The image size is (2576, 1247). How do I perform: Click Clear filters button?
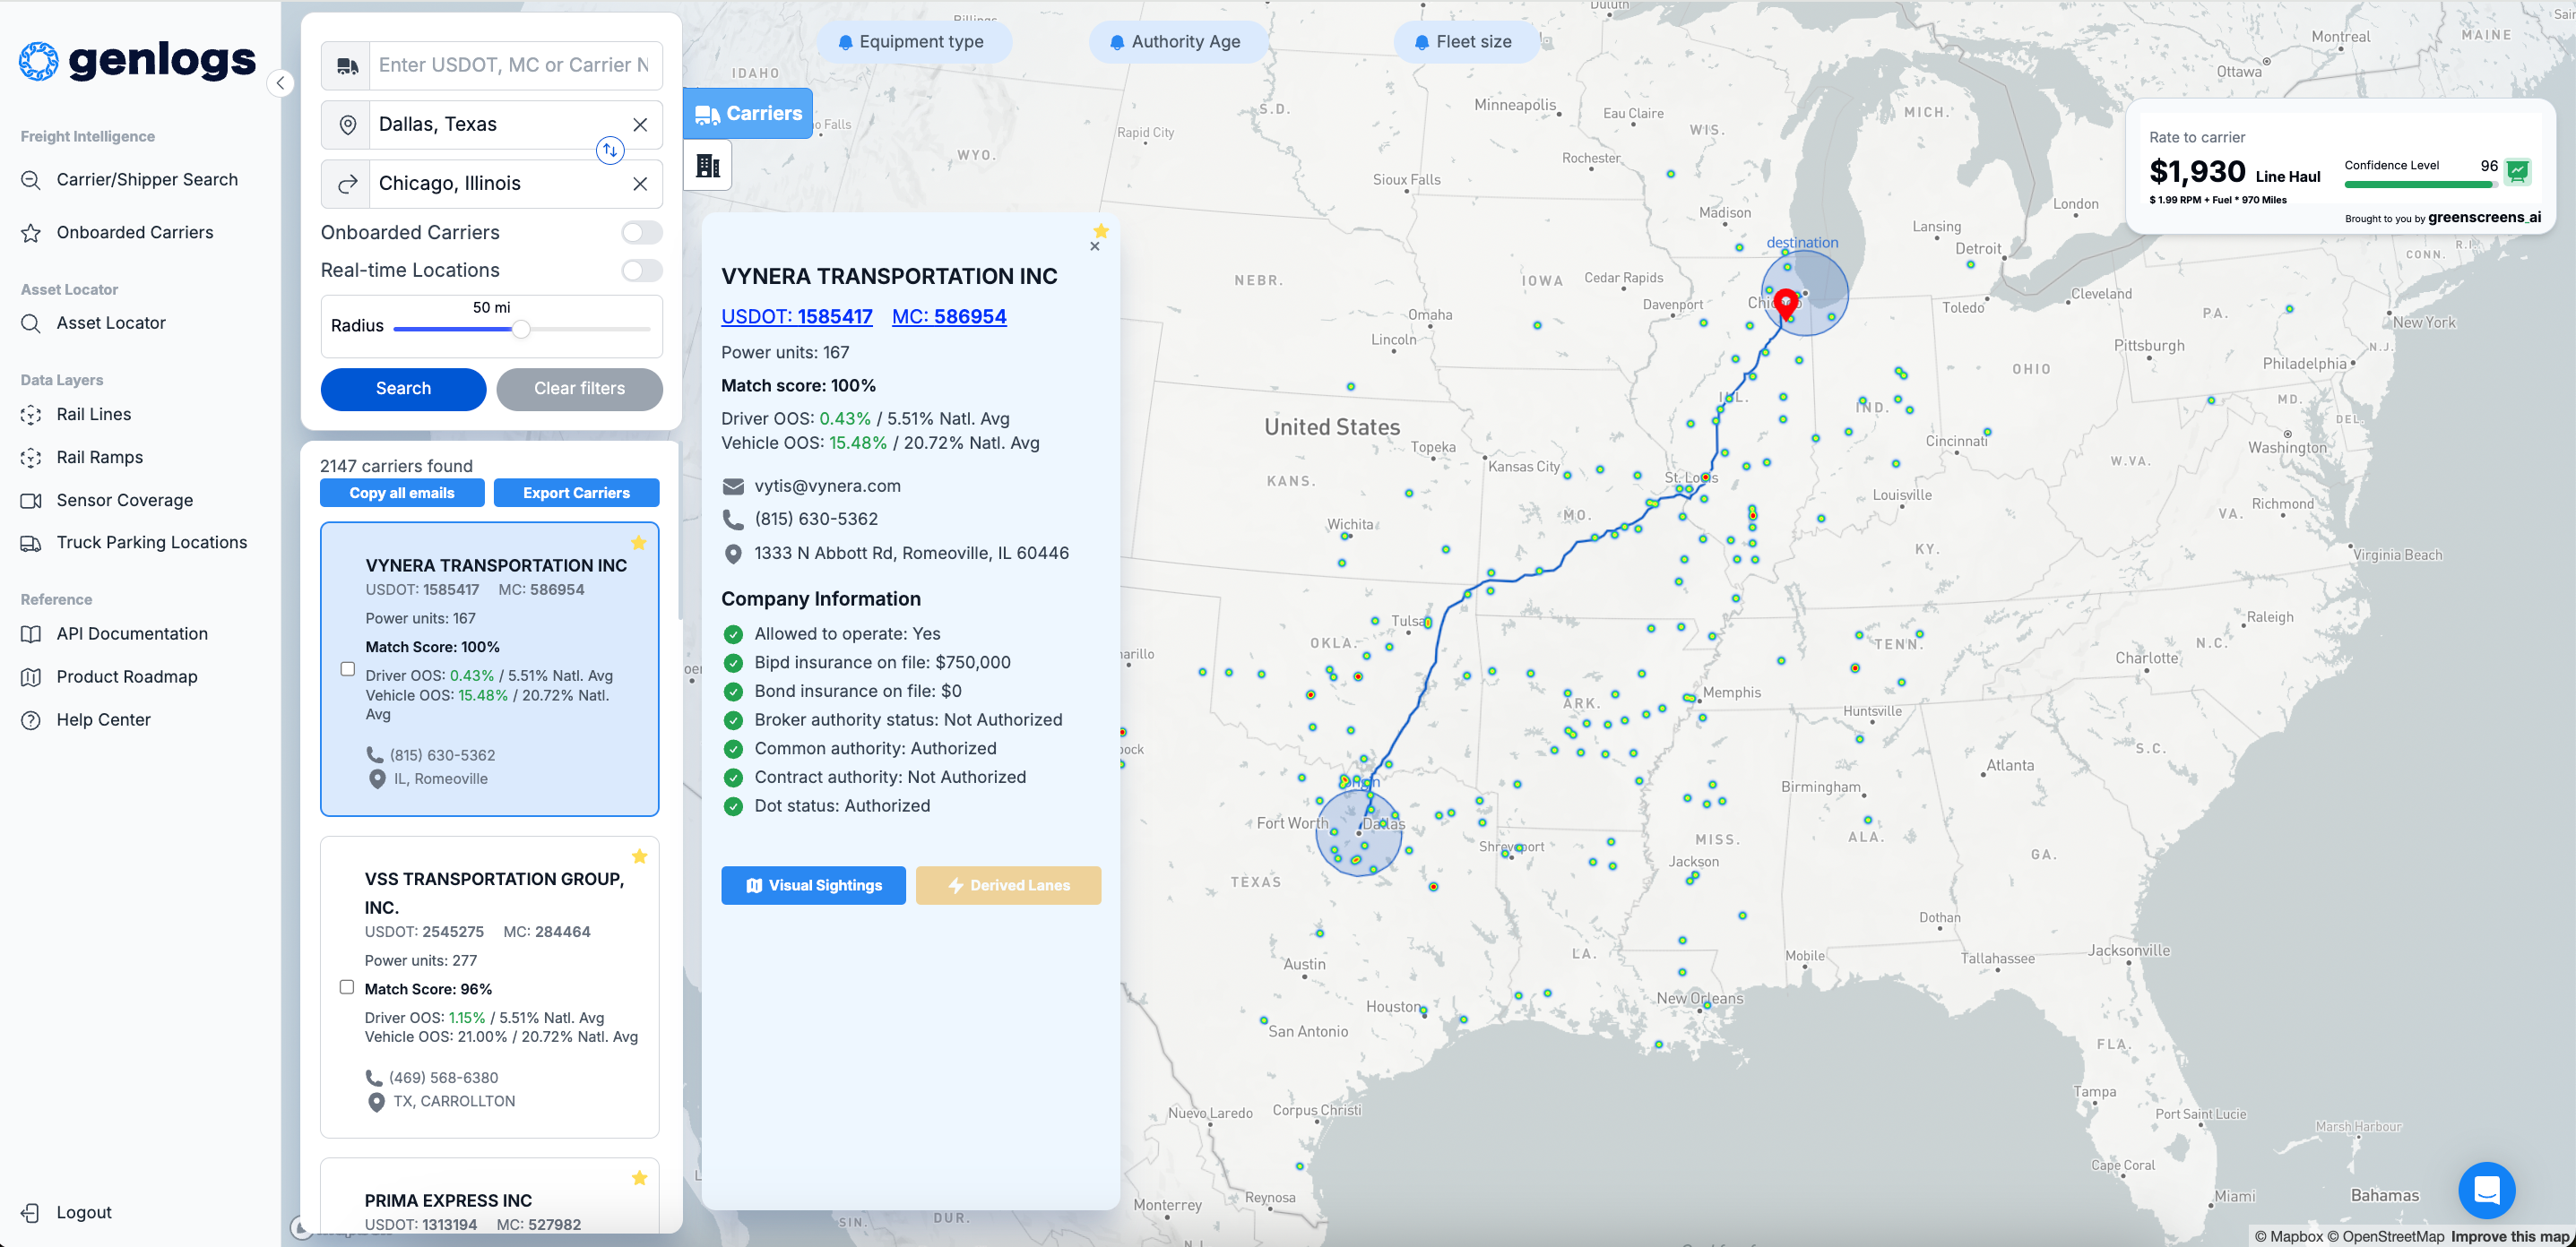click(x=579, y=389)
